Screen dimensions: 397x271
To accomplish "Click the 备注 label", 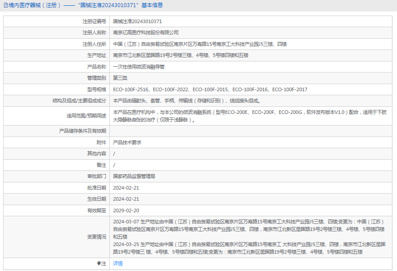I will [101, 165].
